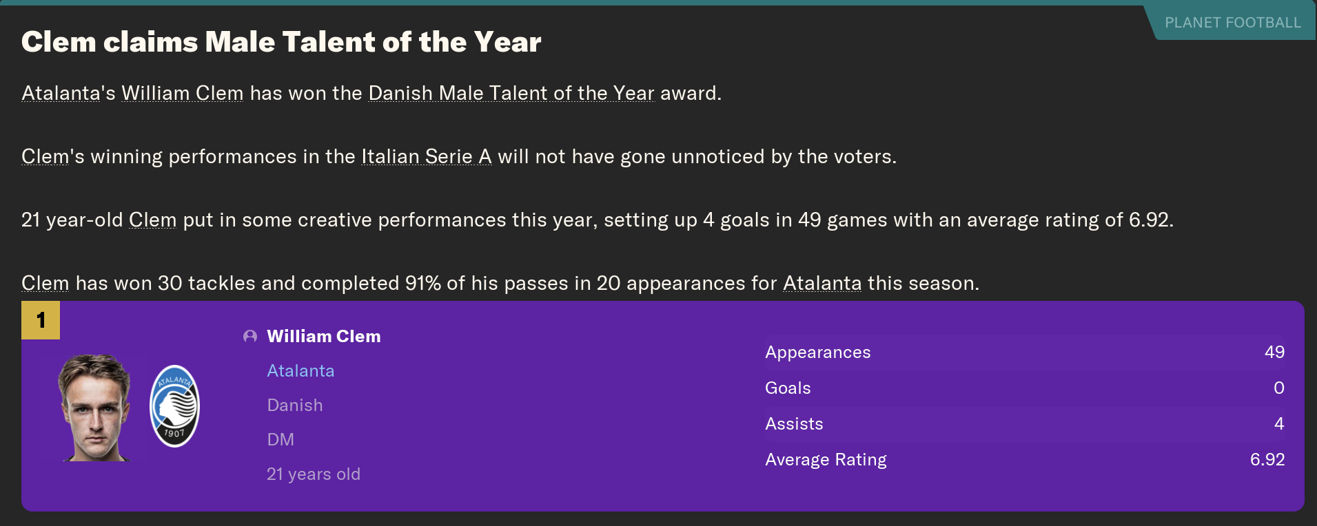Click the Clem's link before 'winning performances'
Image resolution: width=1317 pixels, height=526 pixels.
[x=45, y=156]
